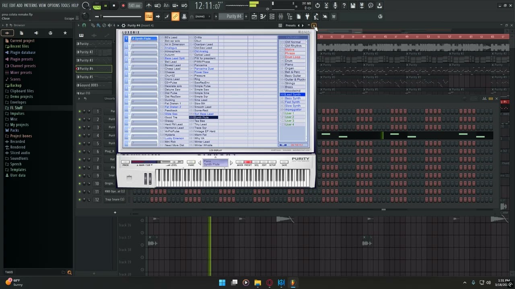Open the EDIT menu

12,6
